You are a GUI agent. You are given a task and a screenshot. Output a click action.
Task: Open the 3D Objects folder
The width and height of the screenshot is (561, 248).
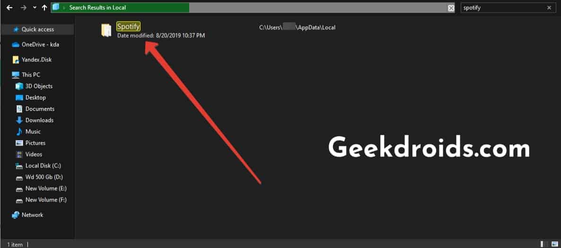coord(39,86)
